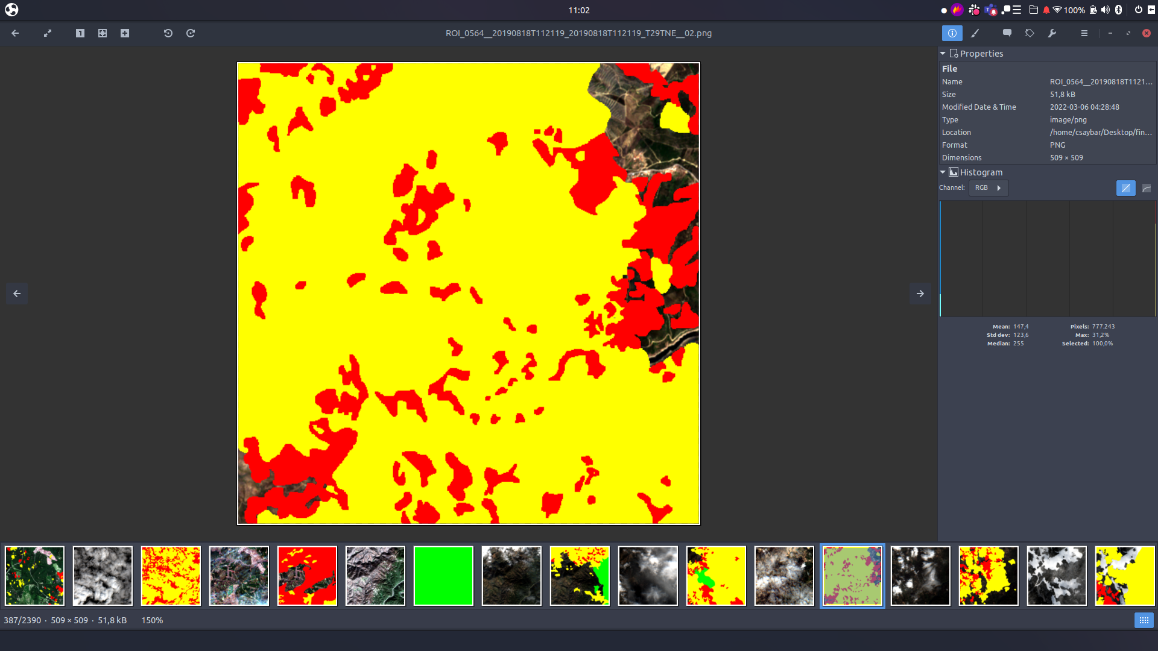The width and height of the screenshot is (1158, 651).
Task: Click the Mean value 147,4
Action: [1020, 327]
